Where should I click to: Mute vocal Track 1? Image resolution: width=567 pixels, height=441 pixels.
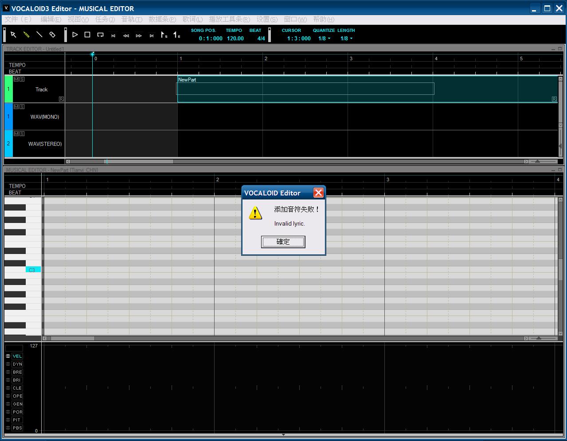click(16, 79)
